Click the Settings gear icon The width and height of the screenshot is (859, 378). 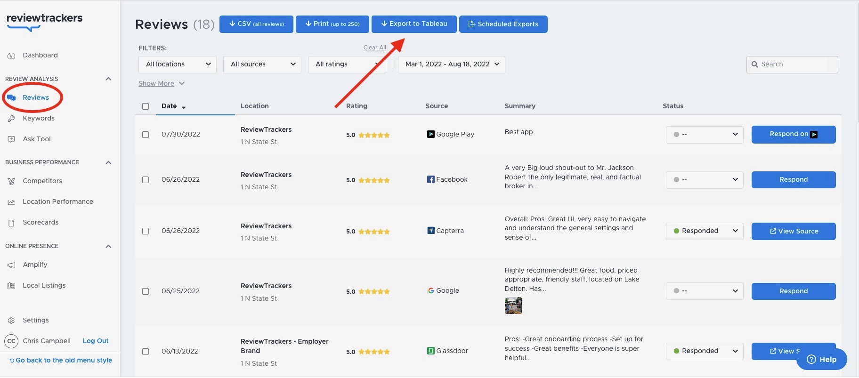(x=11, y=321)
